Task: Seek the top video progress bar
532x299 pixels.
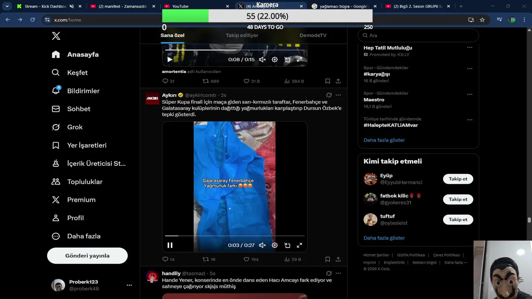Action: tap(235, 50)
